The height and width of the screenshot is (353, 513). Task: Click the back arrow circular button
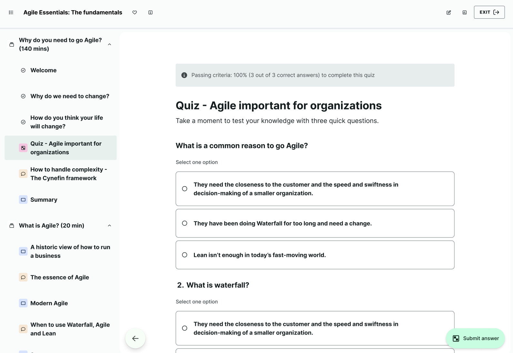coord(135,338)
